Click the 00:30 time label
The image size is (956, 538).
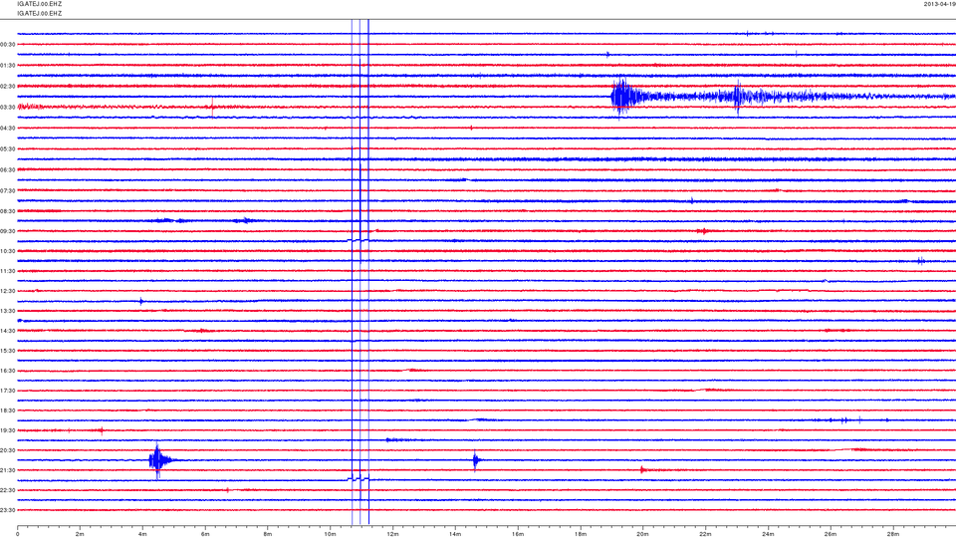8,45
